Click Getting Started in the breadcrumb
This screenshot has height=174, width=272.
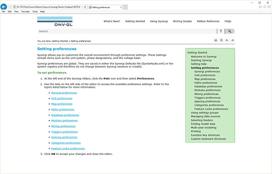coord(60,41)
